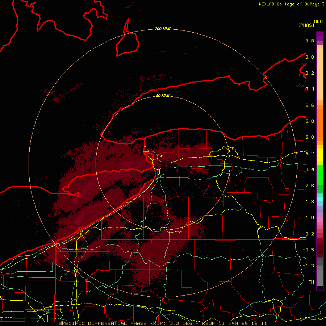
Task: Click the 1.0 color scale value
Action: click(x=310, y=218)
